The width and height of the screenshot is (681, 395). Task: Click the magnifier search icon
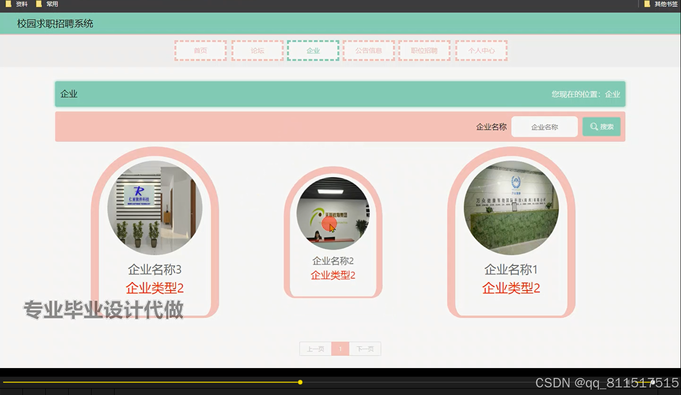pos(593,127)
